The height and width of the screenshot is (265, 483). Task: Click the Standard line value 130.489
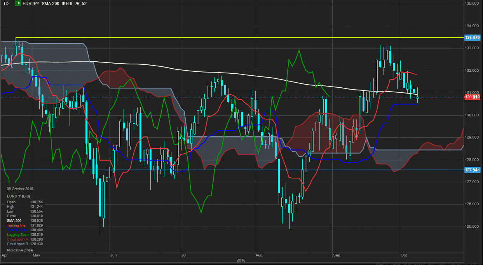(x=36, y=230)
